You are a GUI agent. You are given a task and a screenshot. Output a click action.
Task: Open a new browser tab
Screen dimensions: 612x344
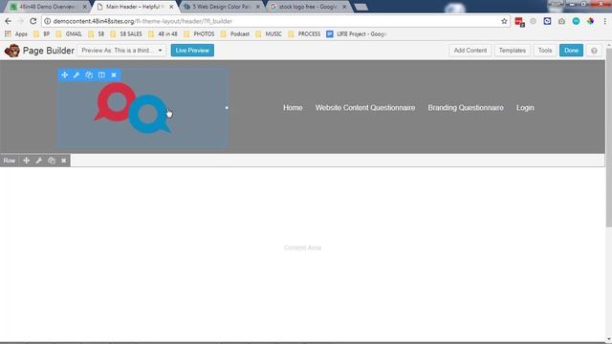(361, 7)
